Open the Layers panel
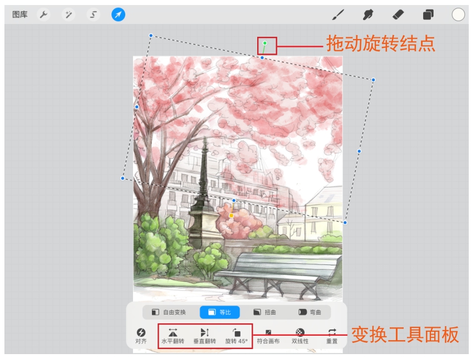The image size is (476, 363). [x=428, y=14]
